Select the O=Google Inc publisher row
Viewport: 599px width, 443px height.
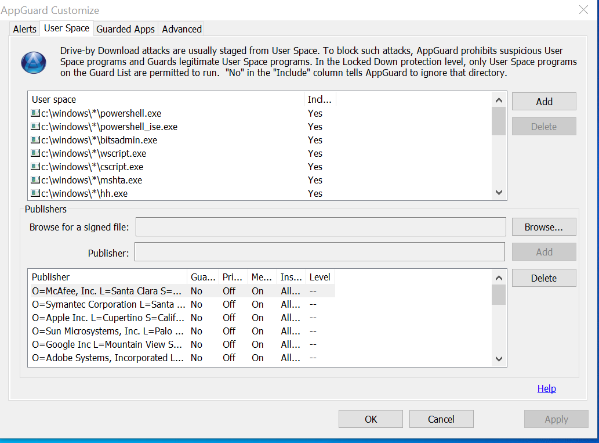(182, 344)
